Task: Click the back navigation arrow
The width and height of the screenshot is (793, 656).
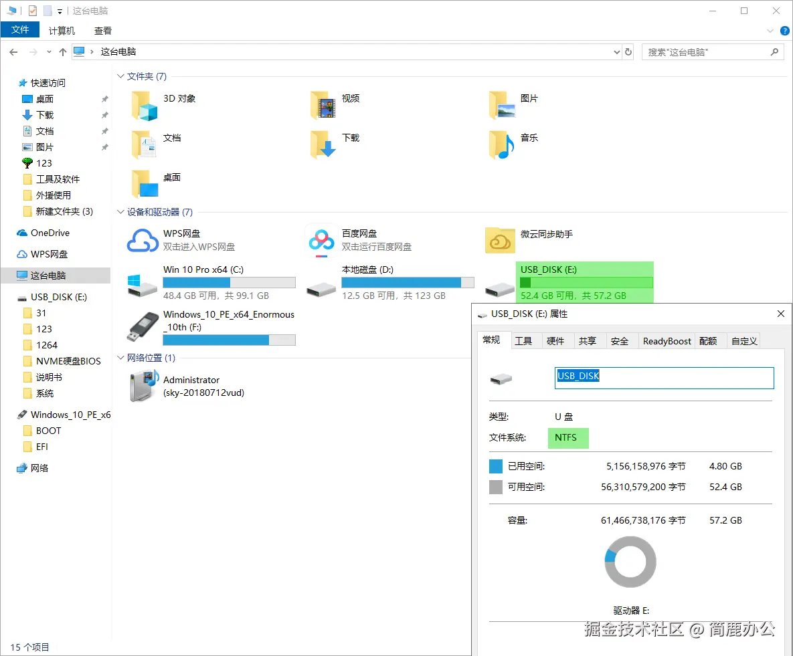Action: (x=13, y=51)
